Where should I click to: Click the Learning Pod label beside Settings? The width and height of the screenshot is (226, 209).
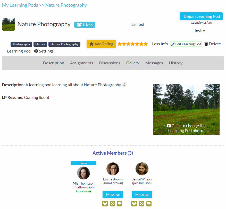point(19,51)
